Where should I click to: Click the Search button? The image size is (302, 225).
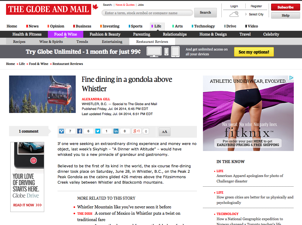coord(205,12)
